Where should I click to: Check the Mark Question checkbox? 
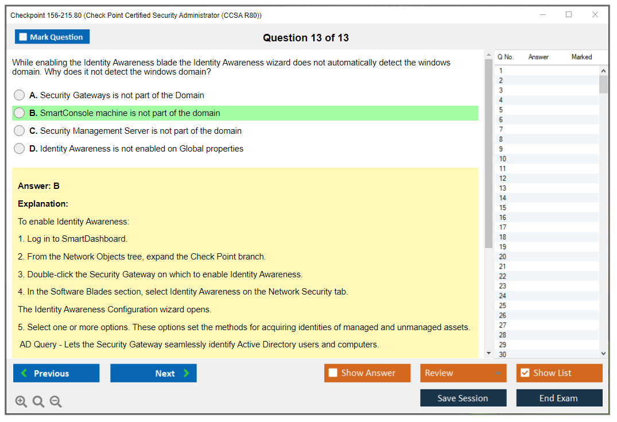23,37
